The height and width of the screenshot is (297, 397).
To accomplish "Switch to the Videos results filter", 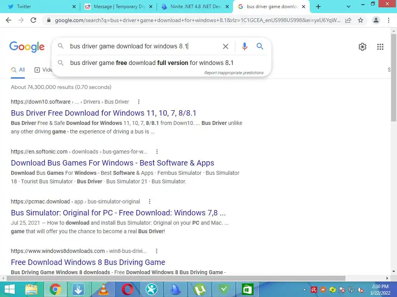I will [43, 70].
